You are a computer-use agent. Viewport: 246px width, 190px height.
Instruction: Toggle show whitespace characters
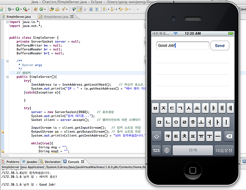pyautogui.click(x=97, y=9)
